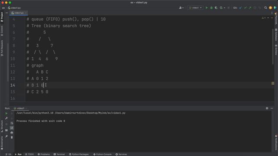Open the TODO tab in bottom bar
Image resolution: width=278 pixels, height=156 pixels.
coord(29,154)
